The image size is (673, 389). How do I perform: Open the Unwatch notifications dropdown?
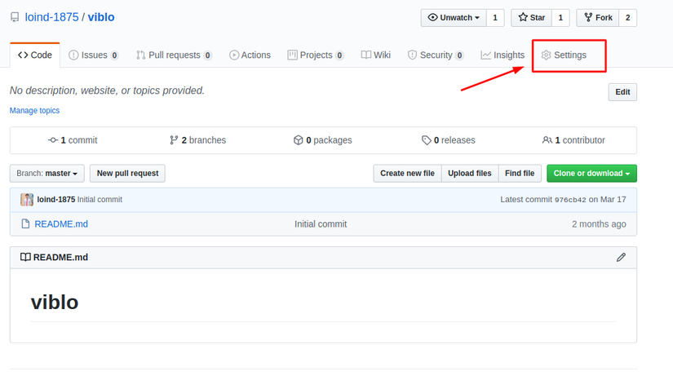tap(454, 18)
